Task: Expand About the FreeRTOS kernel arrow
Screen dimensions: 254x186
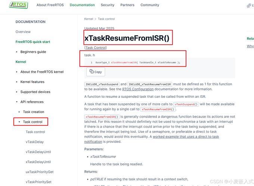Action: tap(17, 72)
